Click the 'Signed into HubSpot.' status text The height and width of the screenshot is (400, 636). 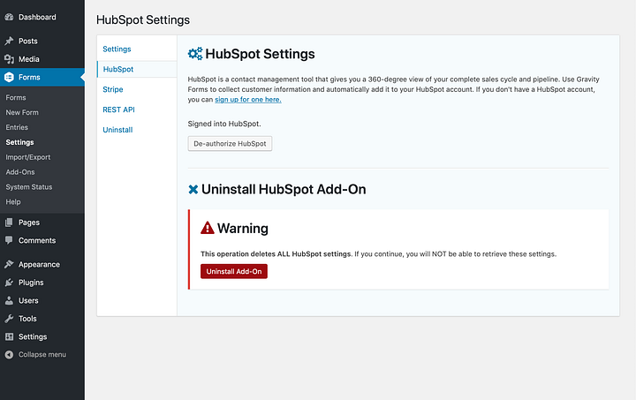click(x=224, y=124)
